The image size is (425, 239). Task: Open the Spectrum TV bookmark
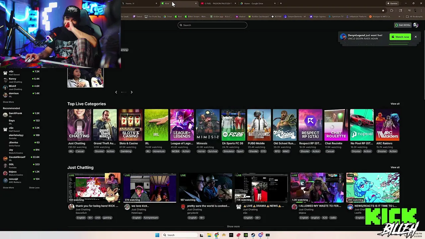[x=336, y=17]
